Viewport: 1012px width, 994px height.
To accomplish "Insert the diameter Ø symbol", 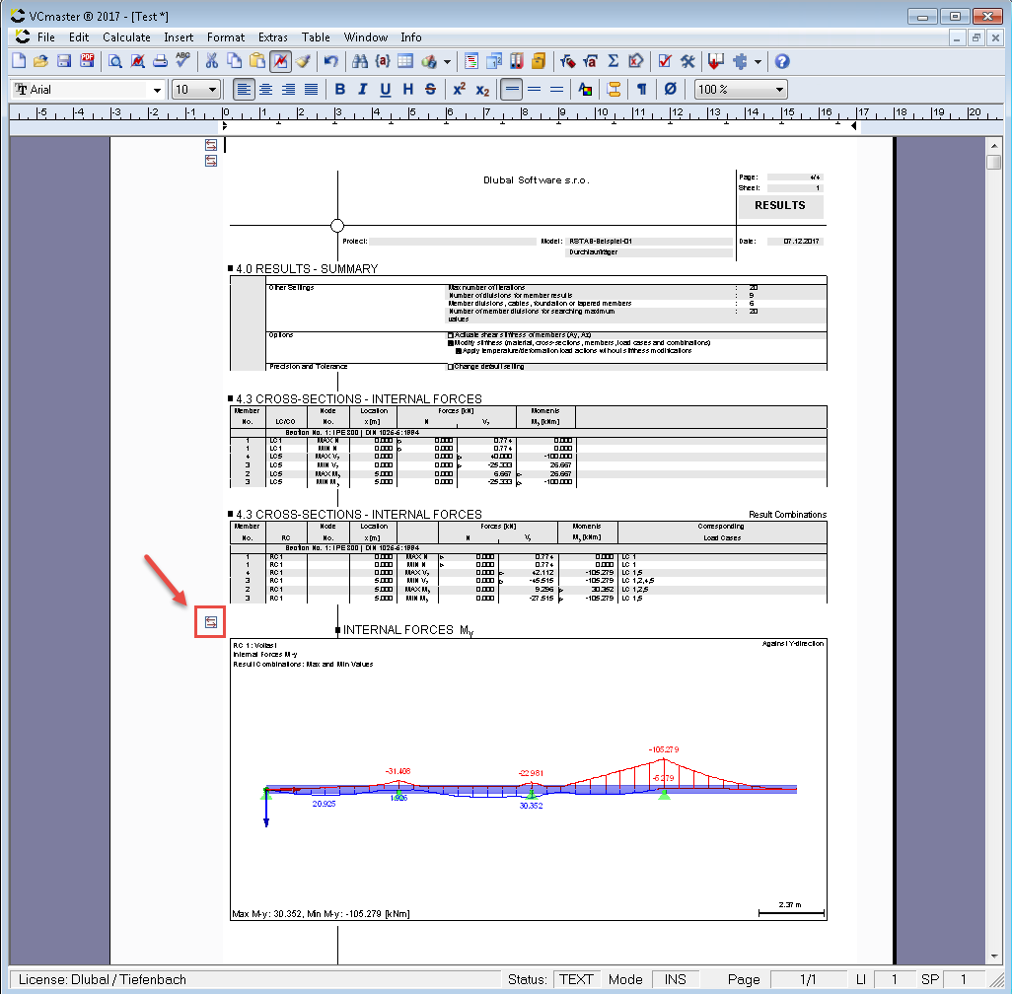I will coord(670,89).
